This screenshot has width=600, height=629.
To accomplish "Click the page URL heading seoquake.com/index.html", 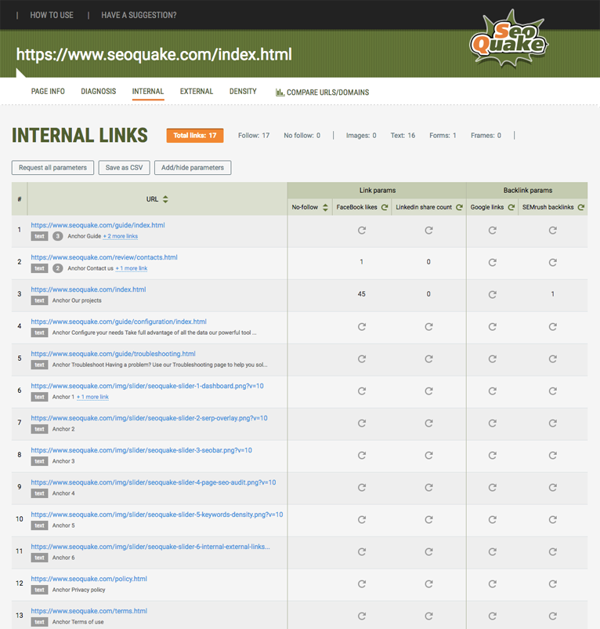I will pyautogui.click(x=154, y=54).
